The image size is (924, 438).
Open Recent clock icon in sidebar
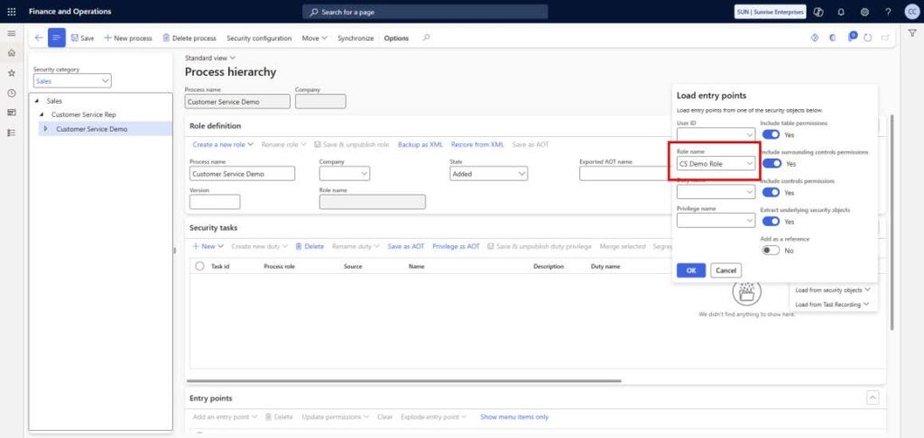coord(11,93)
